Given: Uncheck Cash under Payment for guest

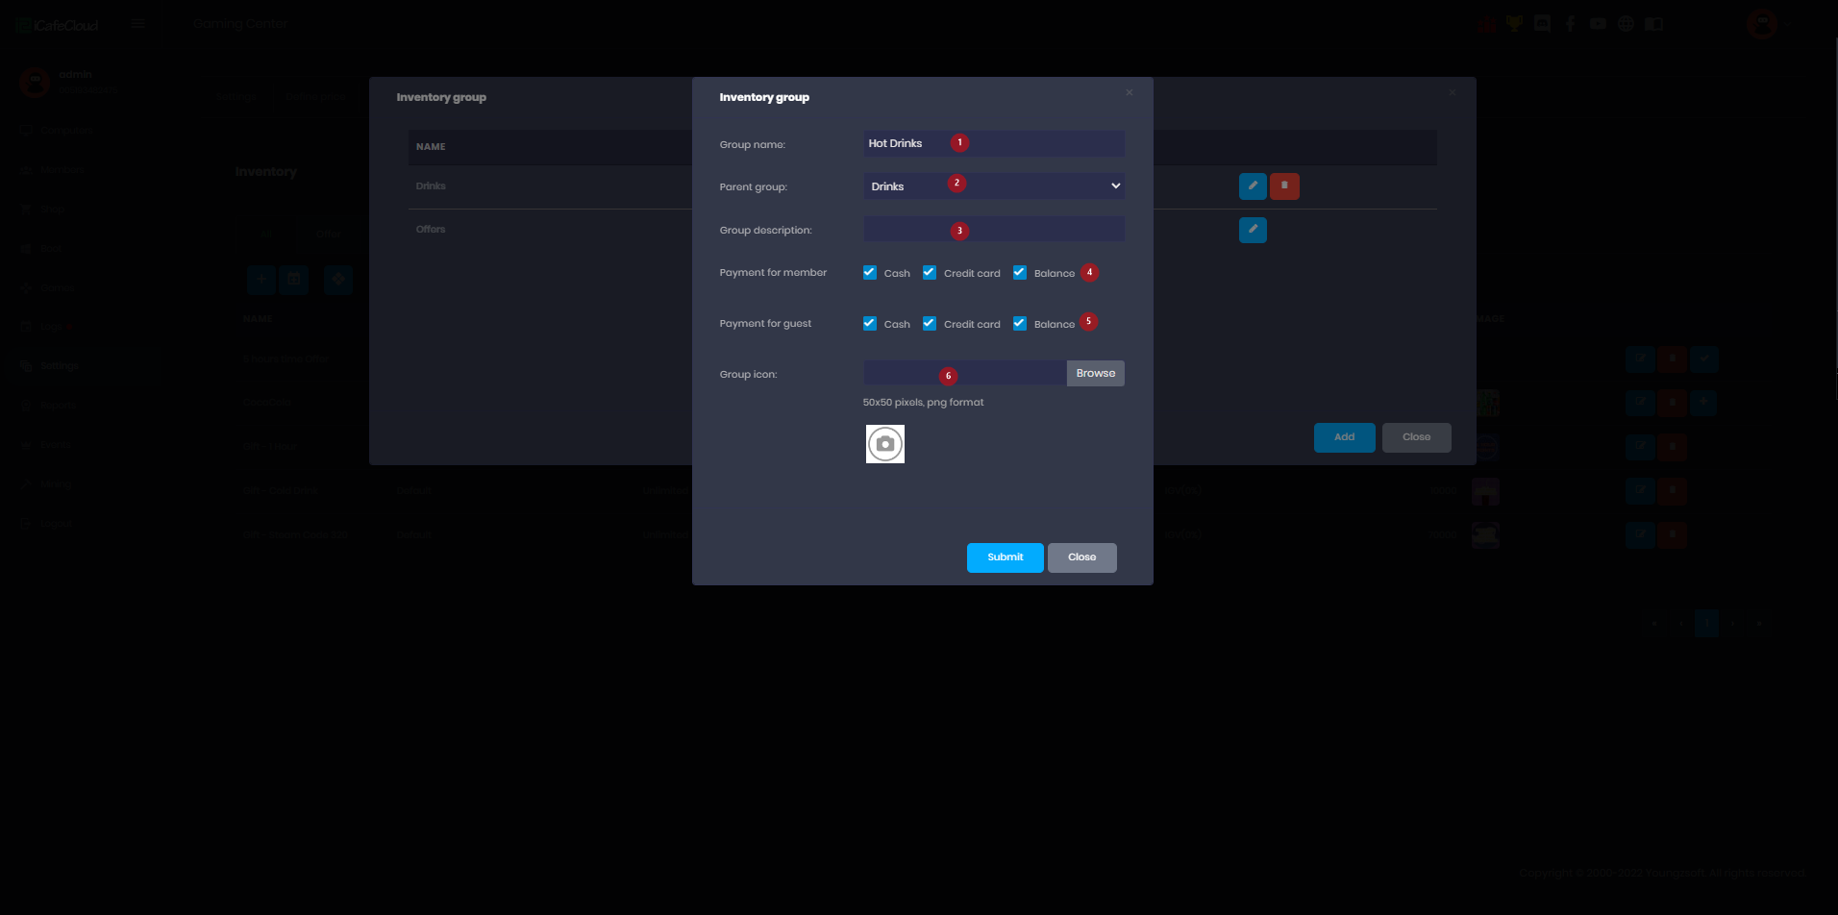Looking at the screenshot, I should pyautogui.click(x=870, y=324).
